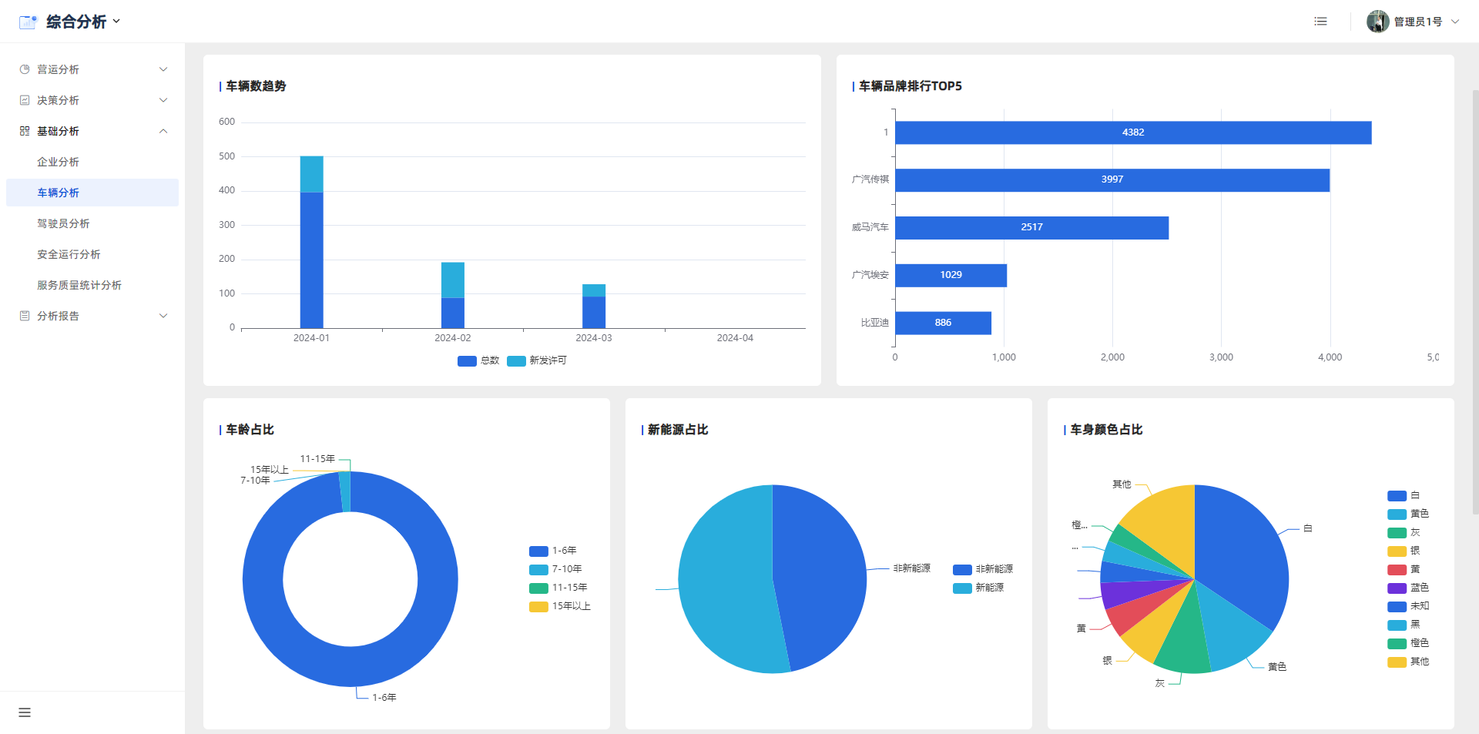Open the 企业分析 page link
The height and width of the screenshot is (734, 1479).
(58, 162)
